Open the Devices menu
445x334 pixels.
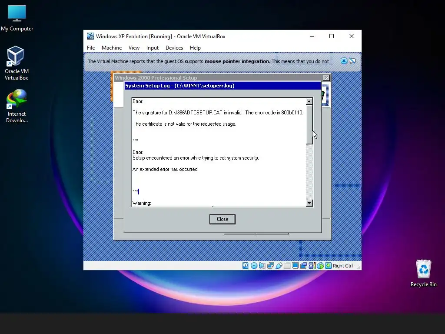tap(174, 48)
